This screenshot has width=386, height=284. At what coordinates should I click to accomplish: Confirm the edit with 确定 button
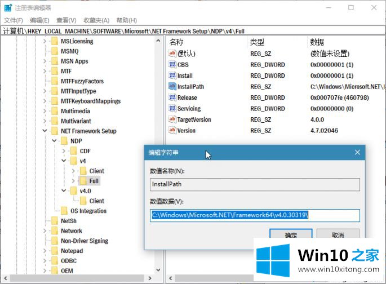point(291,234)
